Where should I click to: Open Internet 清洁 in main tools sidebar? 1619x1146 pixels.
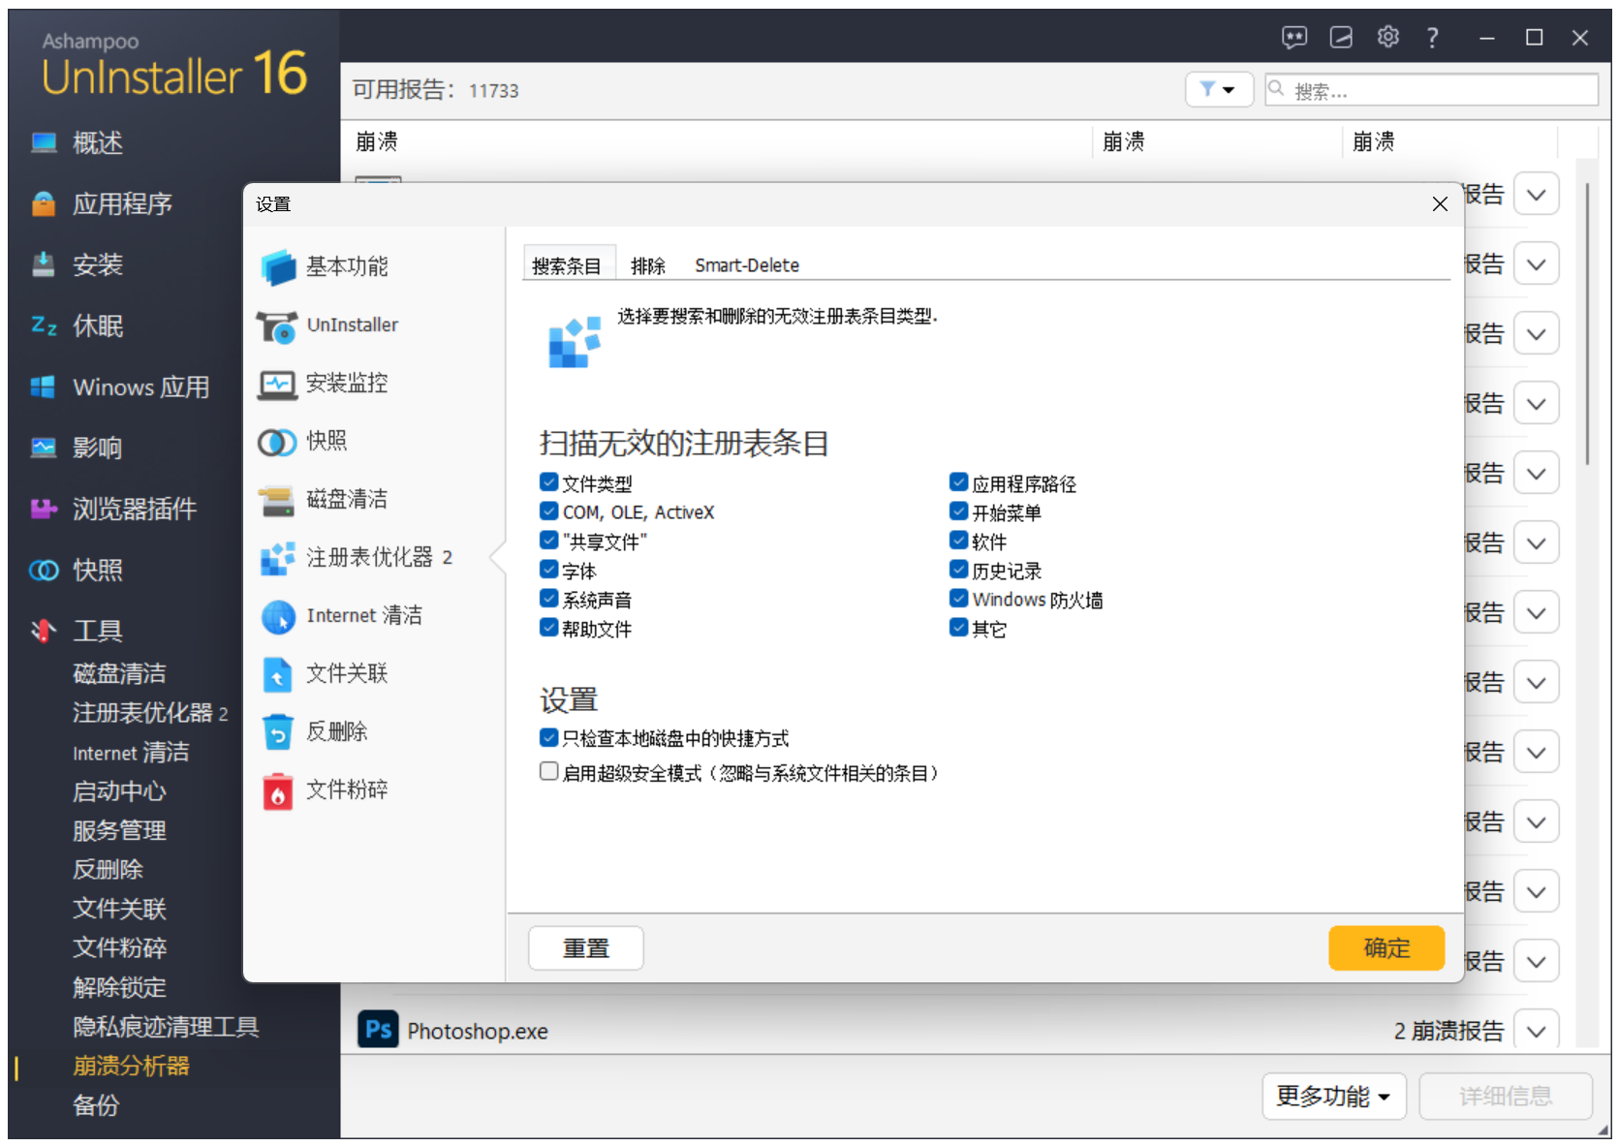(131, 753)
